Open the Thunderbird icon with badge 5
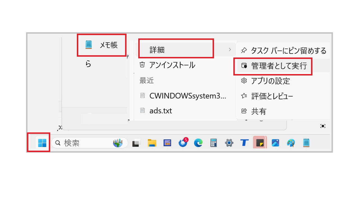Viewport: 359px width, 202px height. pos(183,143)
